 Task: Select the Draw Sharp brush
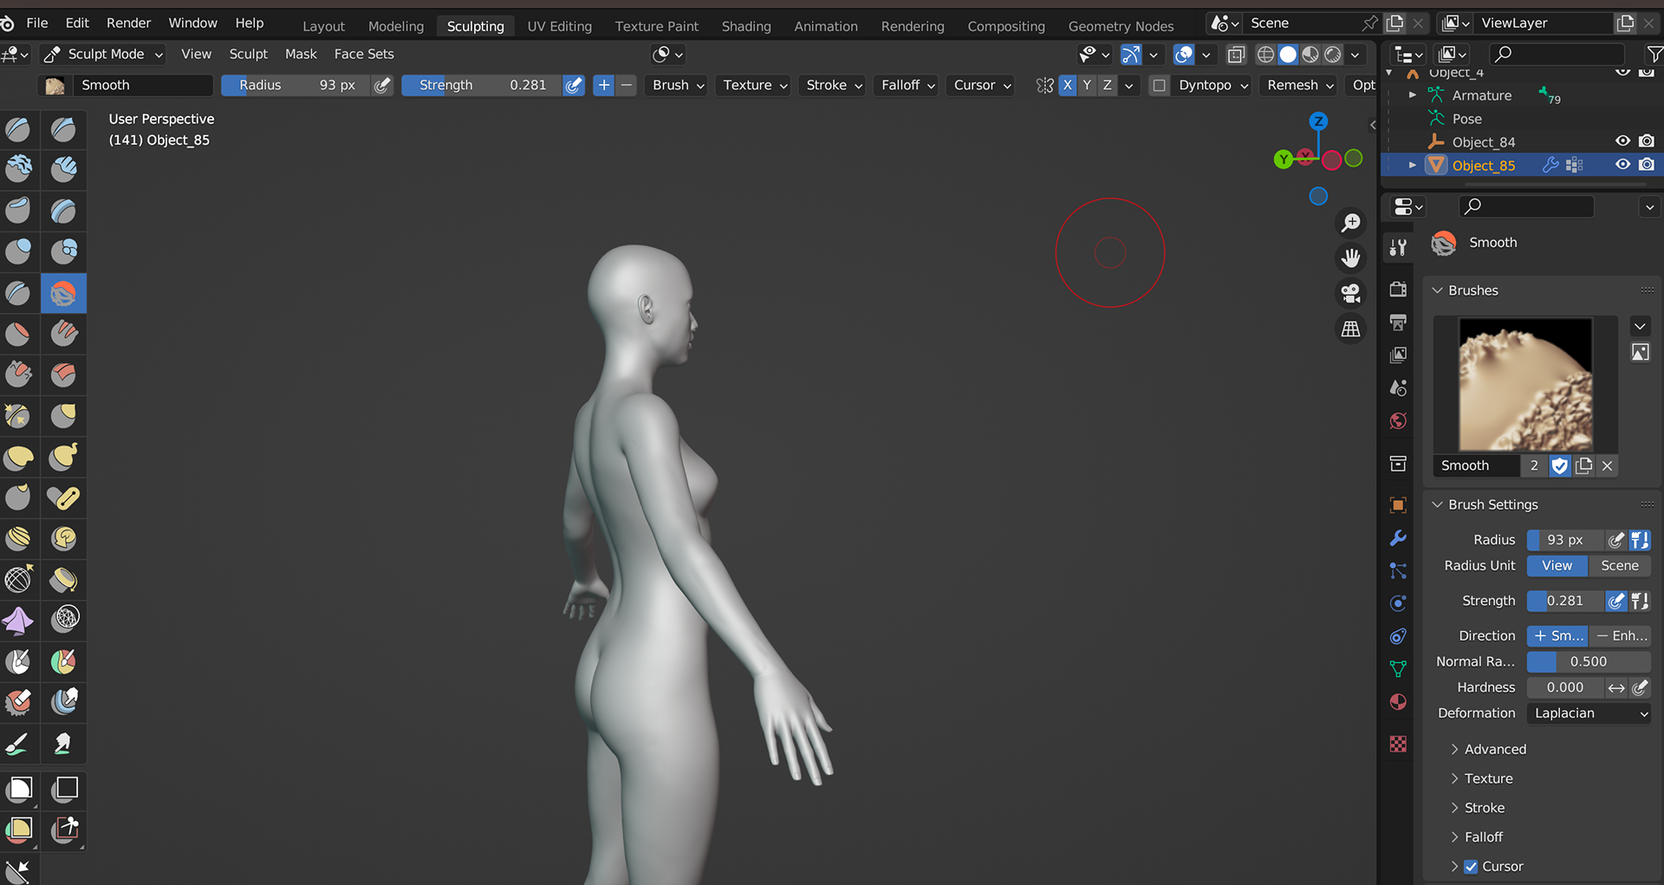tap(63, 129)
